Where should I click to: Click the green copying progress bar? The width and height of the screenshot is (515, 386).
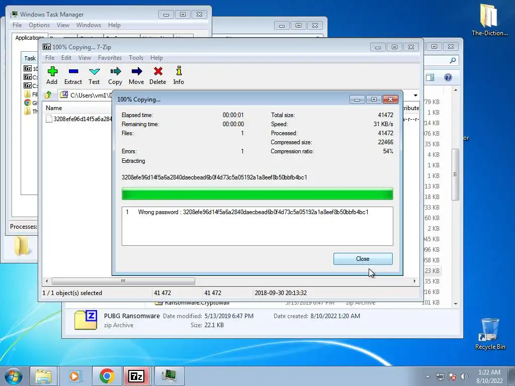tap(257, 194)
